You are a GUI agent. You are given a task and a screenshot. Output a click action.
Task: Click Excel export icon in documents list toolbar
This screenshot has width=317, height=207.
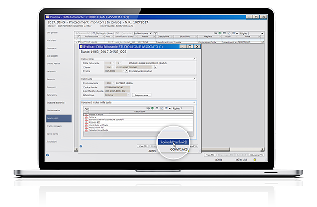153,108
